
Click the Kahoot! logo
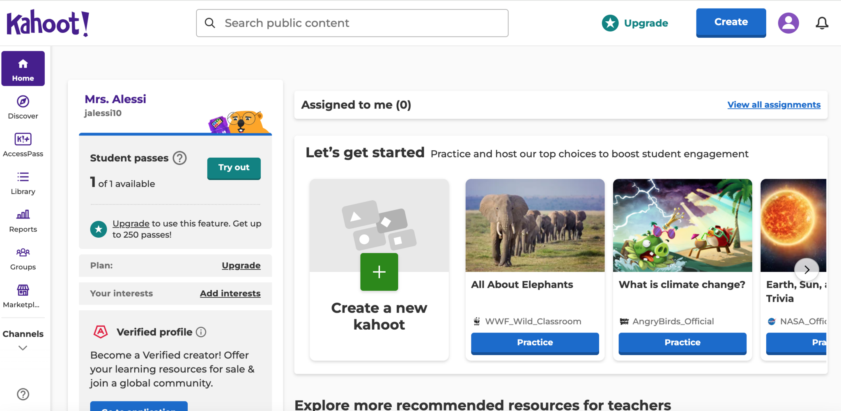[x=48, y=23]
